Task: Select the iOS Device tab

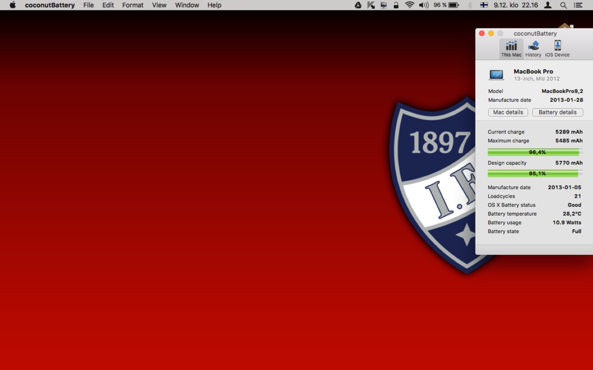Action: point(558,49)
